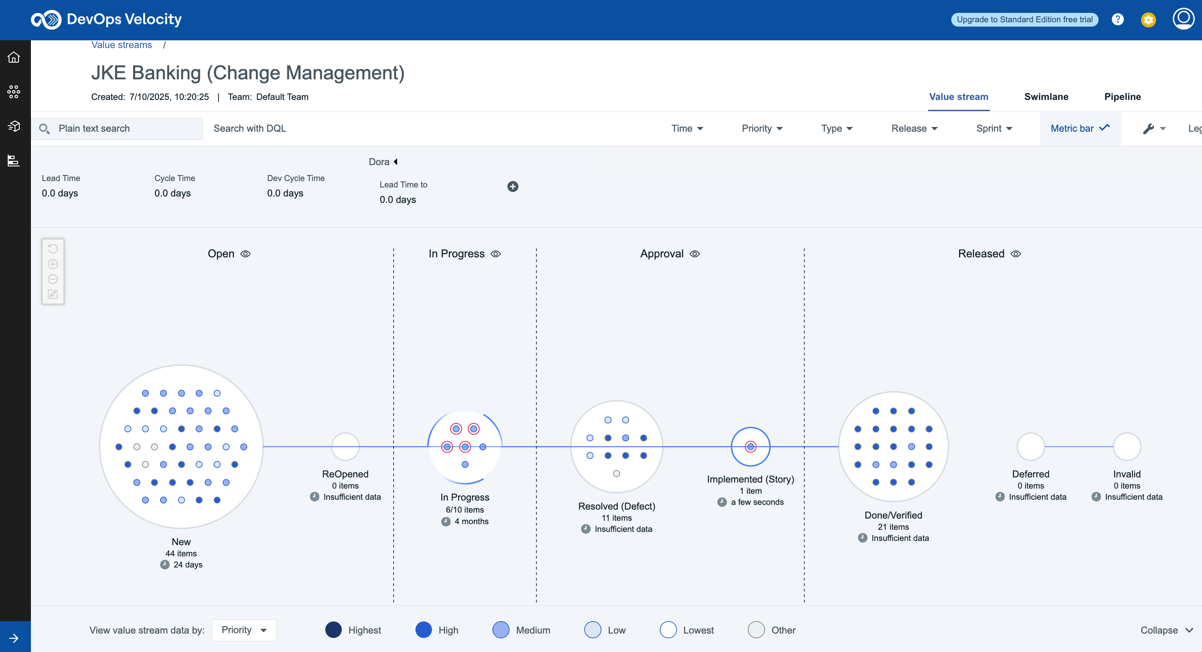
Task: Collapse the legend panel
Action: coord(1166,630)
